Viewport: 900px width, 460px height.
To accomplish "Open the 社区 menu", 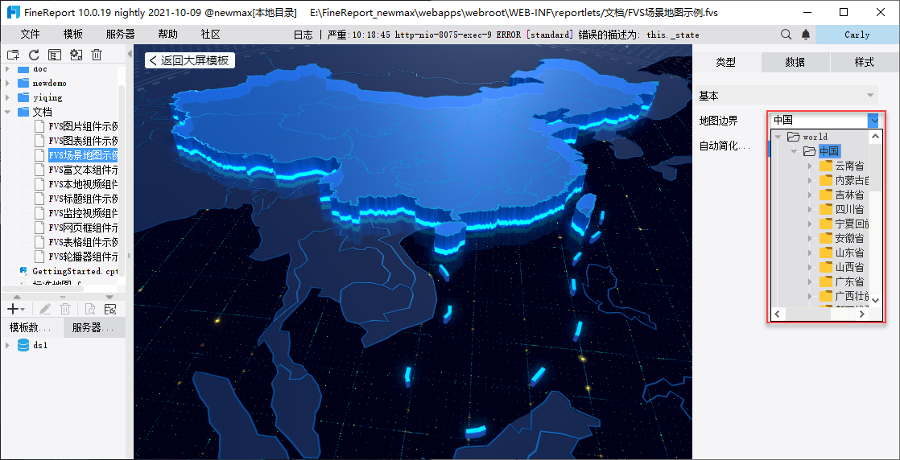I will 211,35.
